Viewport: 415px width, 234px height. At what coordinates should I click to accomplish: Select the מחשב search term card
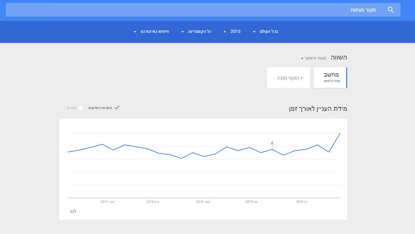pos(330,78)
